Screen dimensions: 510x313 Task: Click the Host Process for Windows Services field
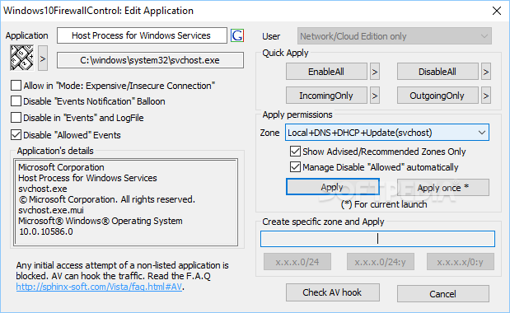click(142, 35)
